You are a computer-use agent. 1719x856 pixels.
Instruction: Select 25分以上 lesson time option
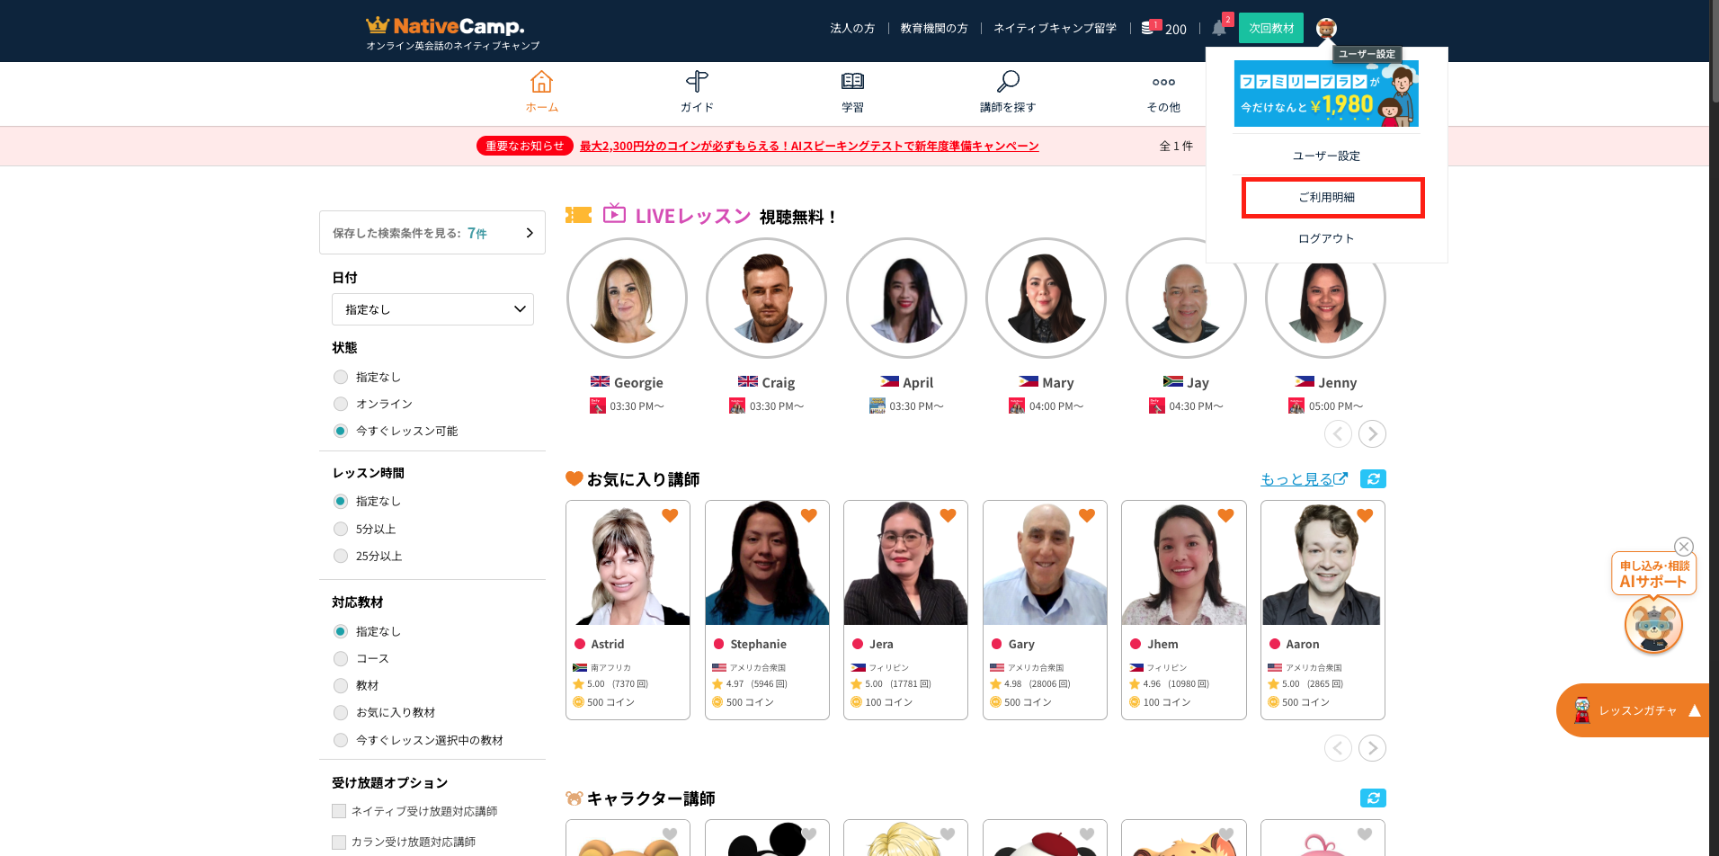[341, 556]
